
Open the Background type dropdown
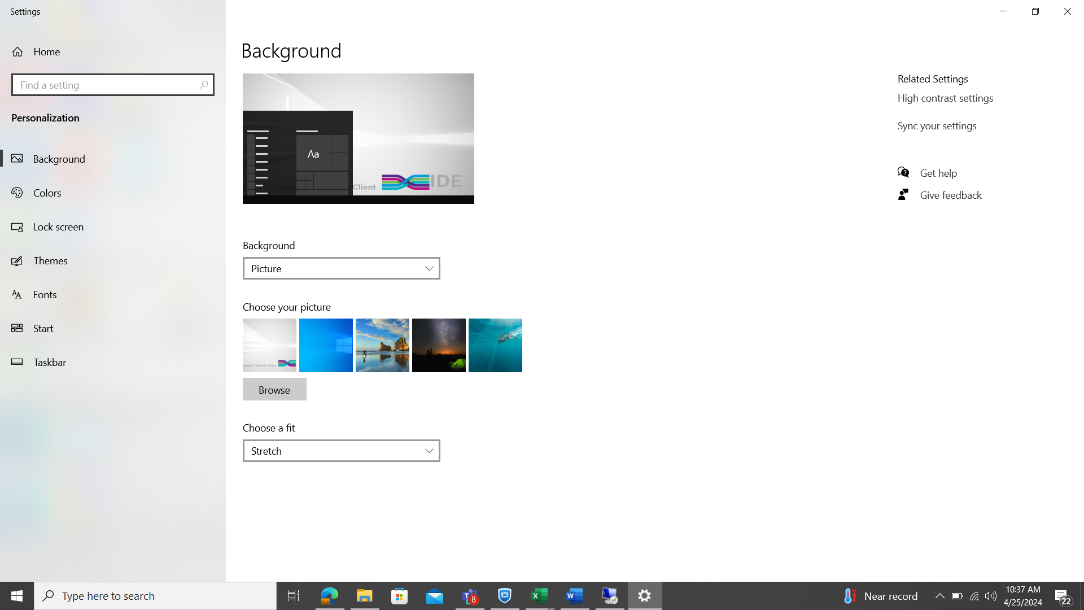click(x=341, y=268)
